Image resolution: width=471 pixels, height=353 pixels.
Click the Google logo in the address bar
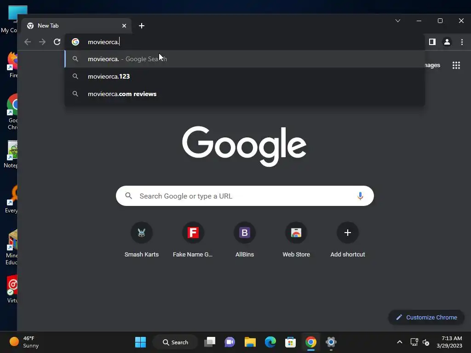click(x=75, y=42)
